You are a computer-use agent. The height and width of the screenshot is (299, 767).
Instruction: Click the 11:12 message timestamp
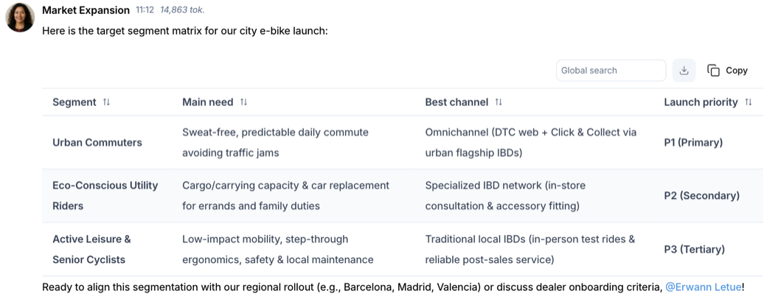click(145, 10)
